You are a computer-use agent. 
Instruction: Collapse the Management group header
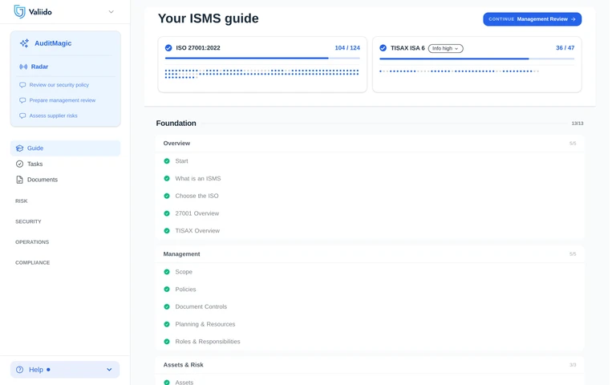point(370,254)
